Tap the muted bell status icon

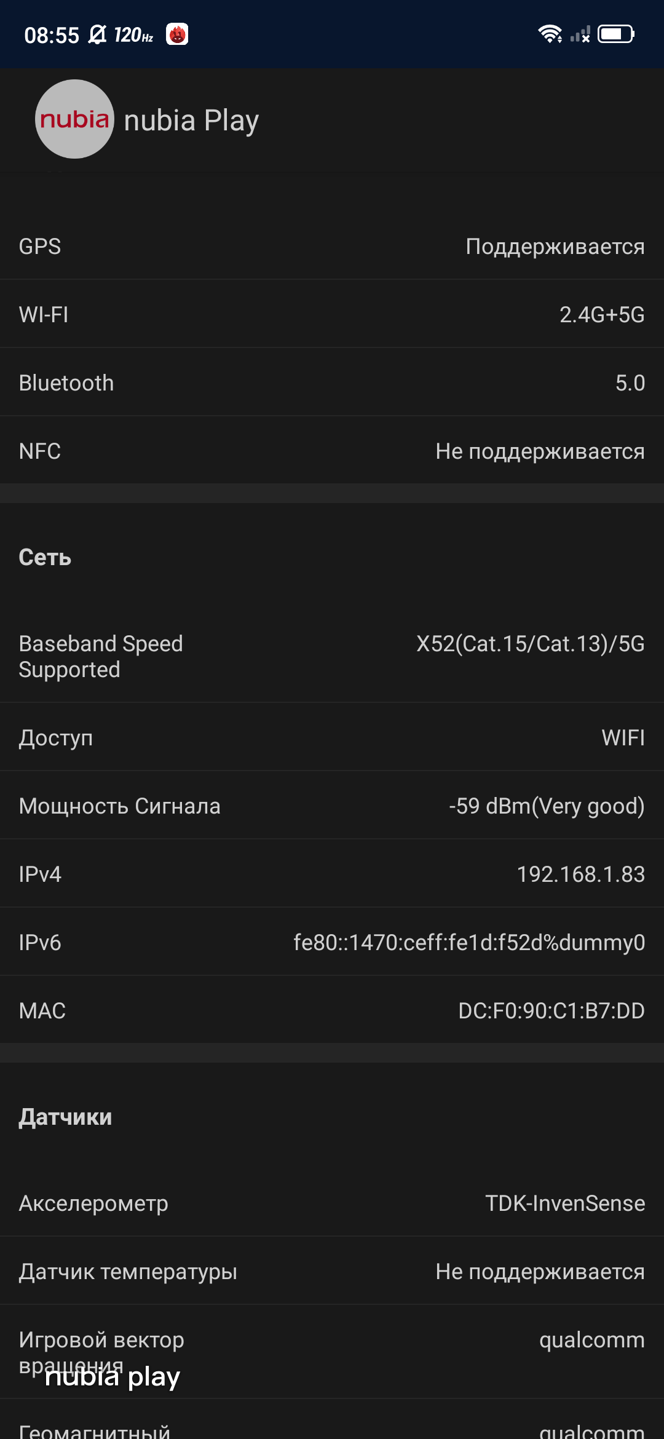point(97,34)
